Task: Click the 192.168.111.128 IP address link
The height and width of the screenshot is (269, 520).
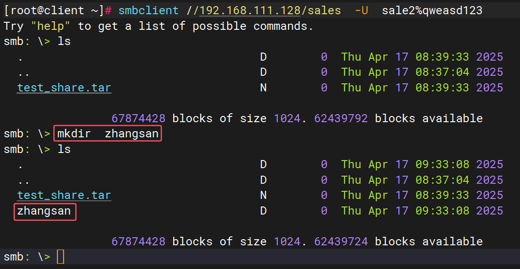Action: (250, 10)
